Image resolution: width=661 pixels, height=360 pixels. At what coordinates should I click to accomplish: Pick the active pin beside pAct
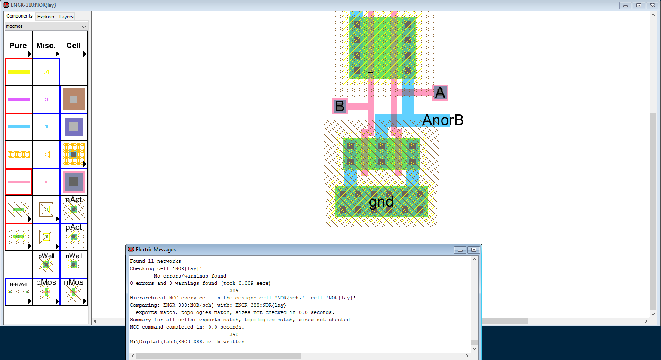46,237
